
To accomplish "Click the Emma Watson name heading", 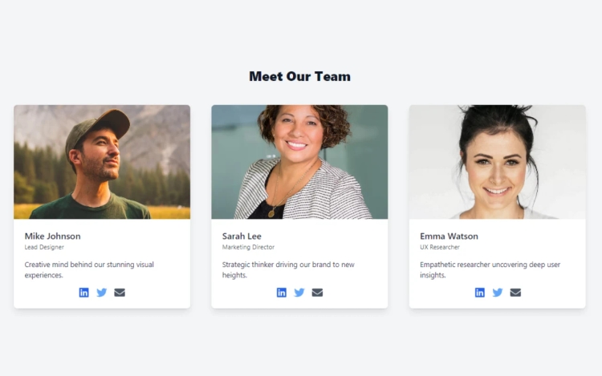I will coord(449,236).
